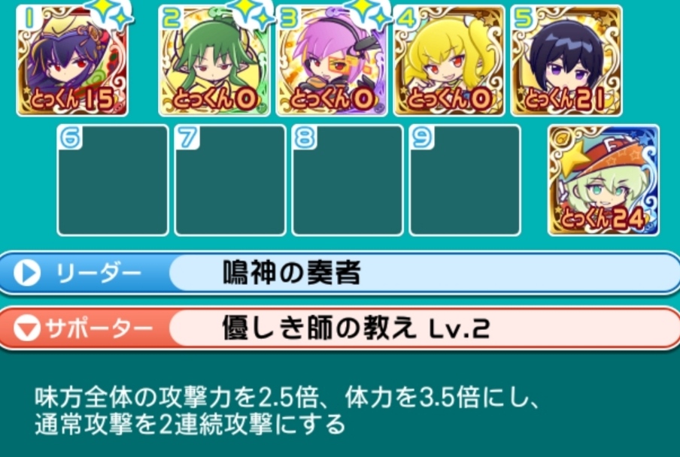Tap the とっくん15 label on card 1
680x457 pixels.
pyautogui.click(x=73, y=99)
